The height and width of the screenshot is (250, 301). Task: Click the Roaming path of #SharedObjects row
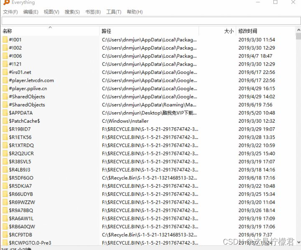coord(149,105)
